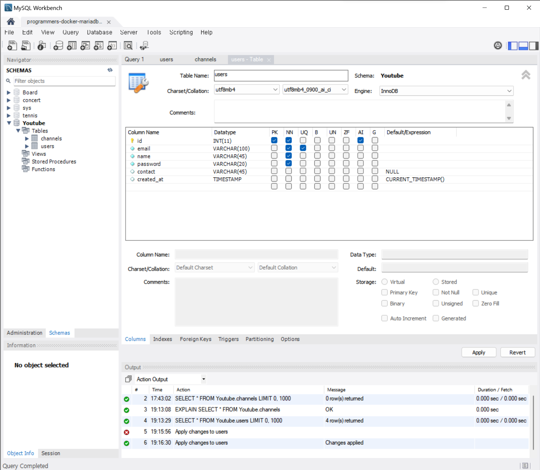Create a new stored procedure icon
Screen dimensions: 540x470
(99, 45)
